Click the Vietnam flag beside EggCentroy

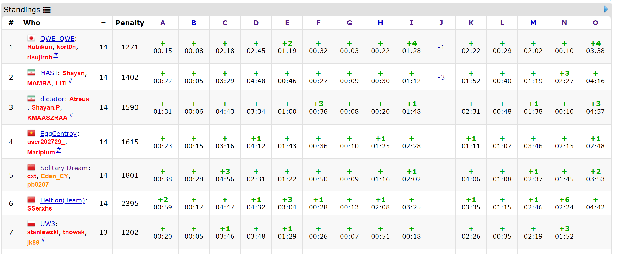click(31, 133)
